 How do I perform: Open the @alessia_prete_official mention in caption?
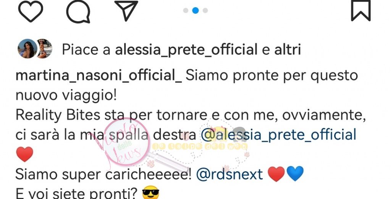[x=278, y=135]
